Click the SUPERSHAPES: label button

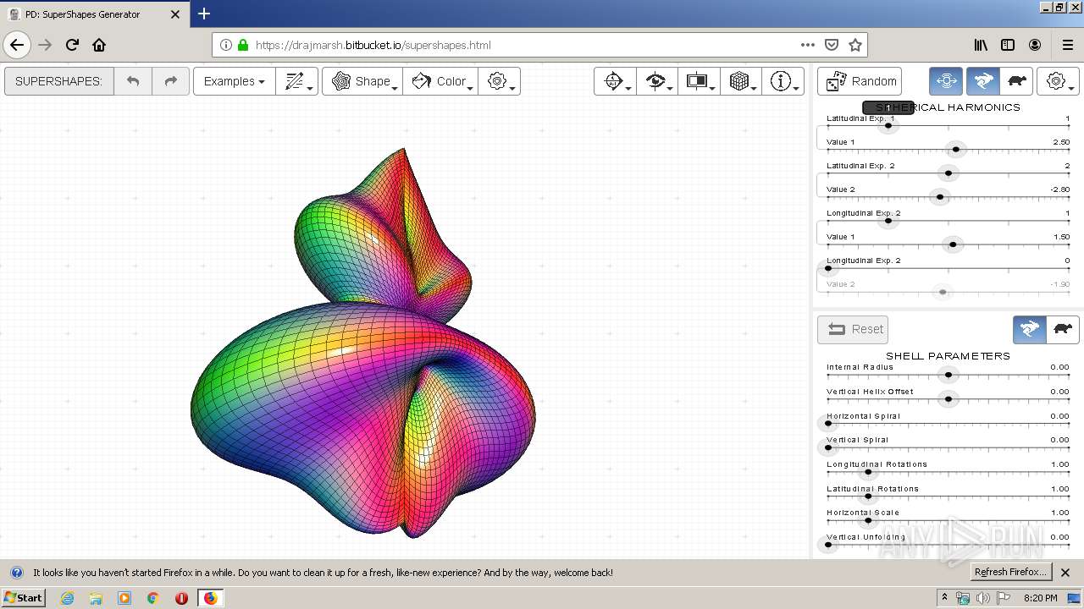pyautogui.click(x=58, y=81)
